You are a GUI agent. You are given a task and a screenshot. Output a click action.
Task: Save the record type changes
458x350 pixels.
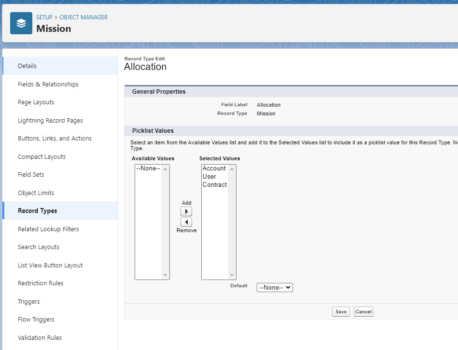pos(341,312)
